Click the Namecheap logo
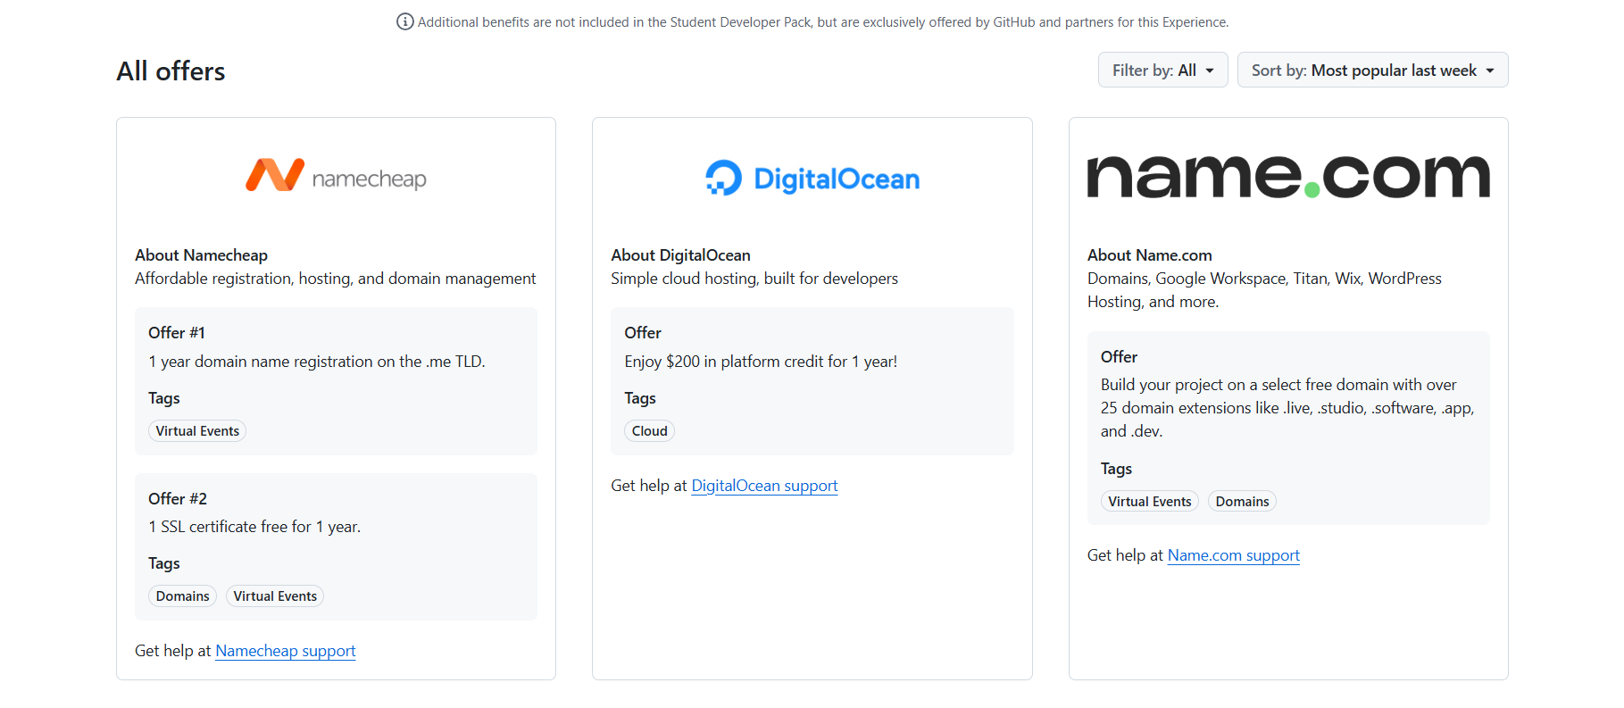Screen dimensions: 1624x708 [x=336, y=176]
